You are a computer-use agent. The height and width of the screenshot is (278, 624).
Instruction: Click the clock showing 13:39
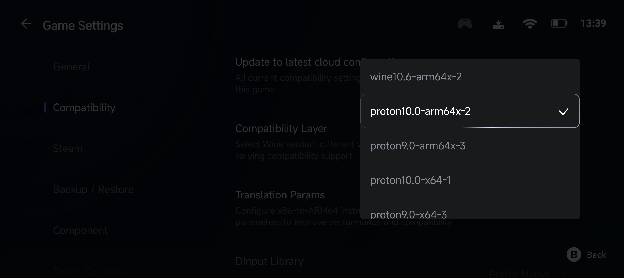tap(593, 23)
